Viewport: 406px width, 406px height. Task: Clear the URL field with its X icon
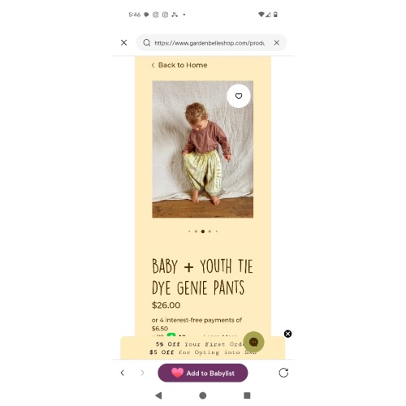point(277,42)
